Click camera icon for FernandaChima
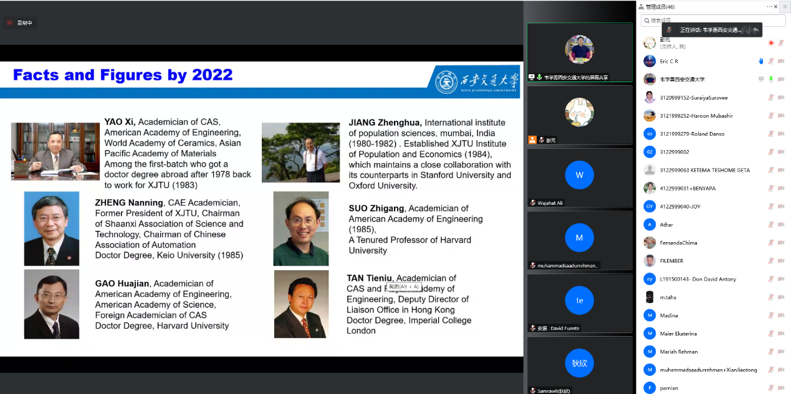 point(781,242)
